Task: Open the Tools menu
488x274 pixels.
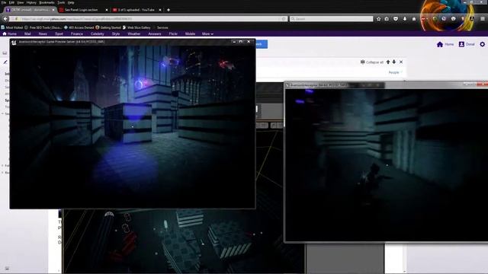Action: pos(61,2)
